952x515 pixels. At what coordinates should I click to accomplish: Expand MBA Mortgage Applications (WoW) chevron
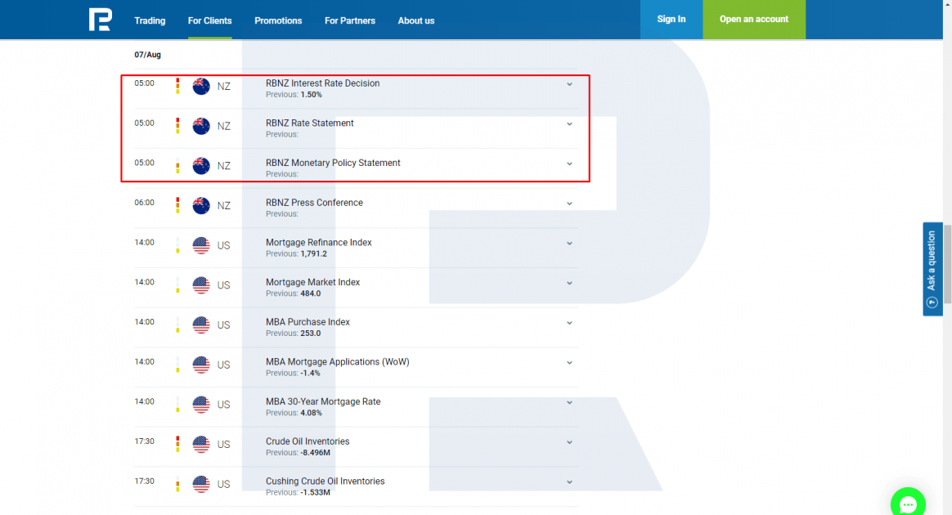569,363
